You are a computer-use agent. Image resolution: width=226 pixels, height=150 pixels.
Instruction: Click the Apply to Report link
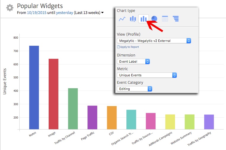point(129,47)
